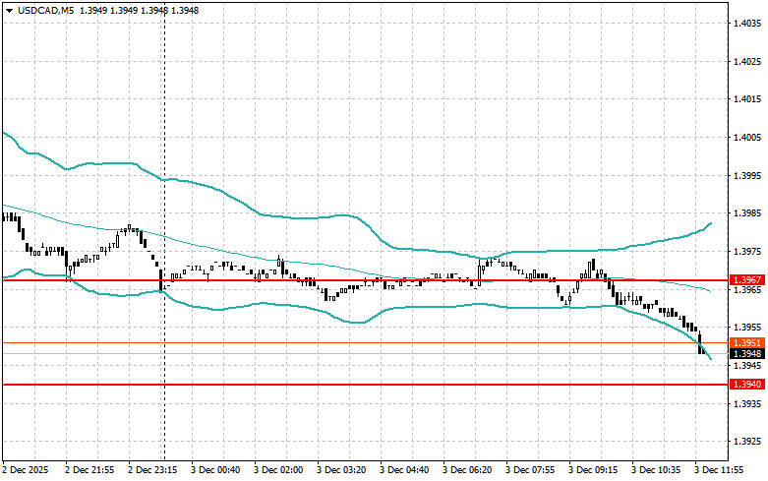Click the 3 Dec 03:20 time label

[341, 470]
